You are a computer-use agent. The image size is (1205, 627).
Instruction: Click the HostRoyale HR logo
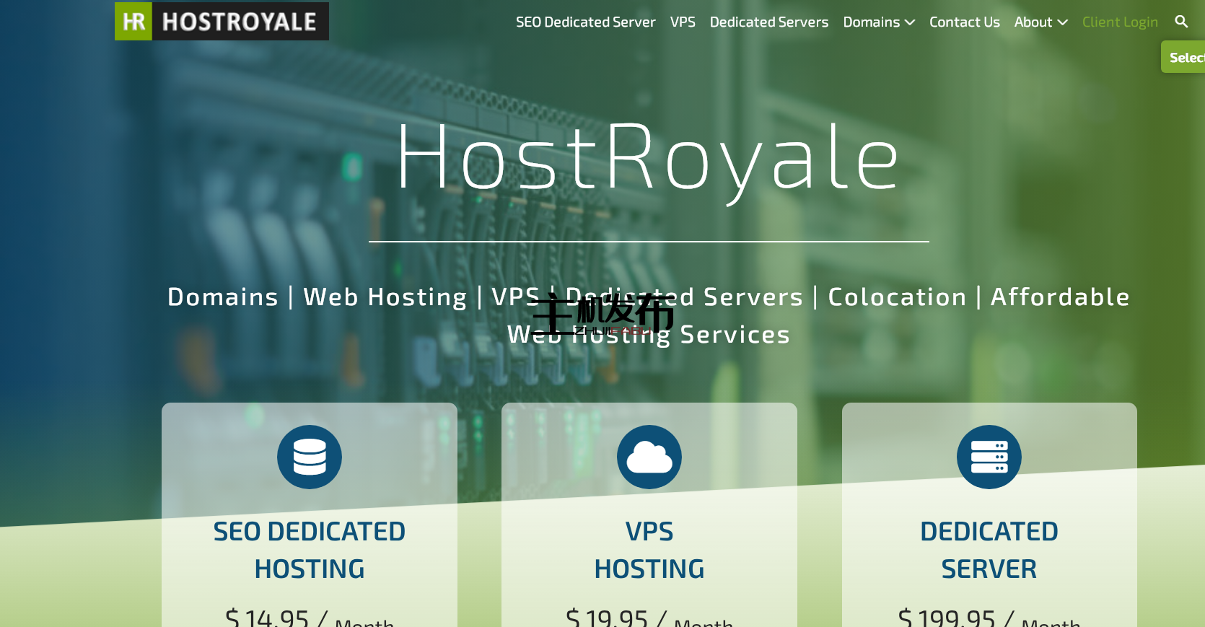coord(222,22)
